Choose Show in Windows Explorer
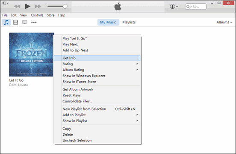236x154 pixels. click(x=97, y=76)
